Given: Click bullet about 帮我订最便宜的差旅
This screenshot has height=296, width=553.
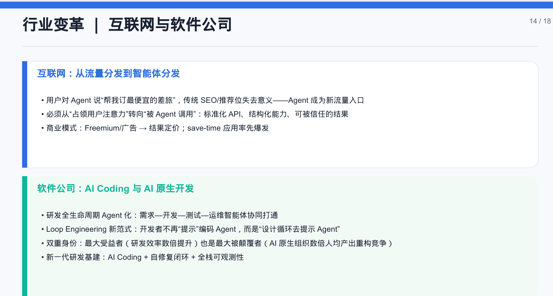Looking at the screenshot, I should click(203, 100).
